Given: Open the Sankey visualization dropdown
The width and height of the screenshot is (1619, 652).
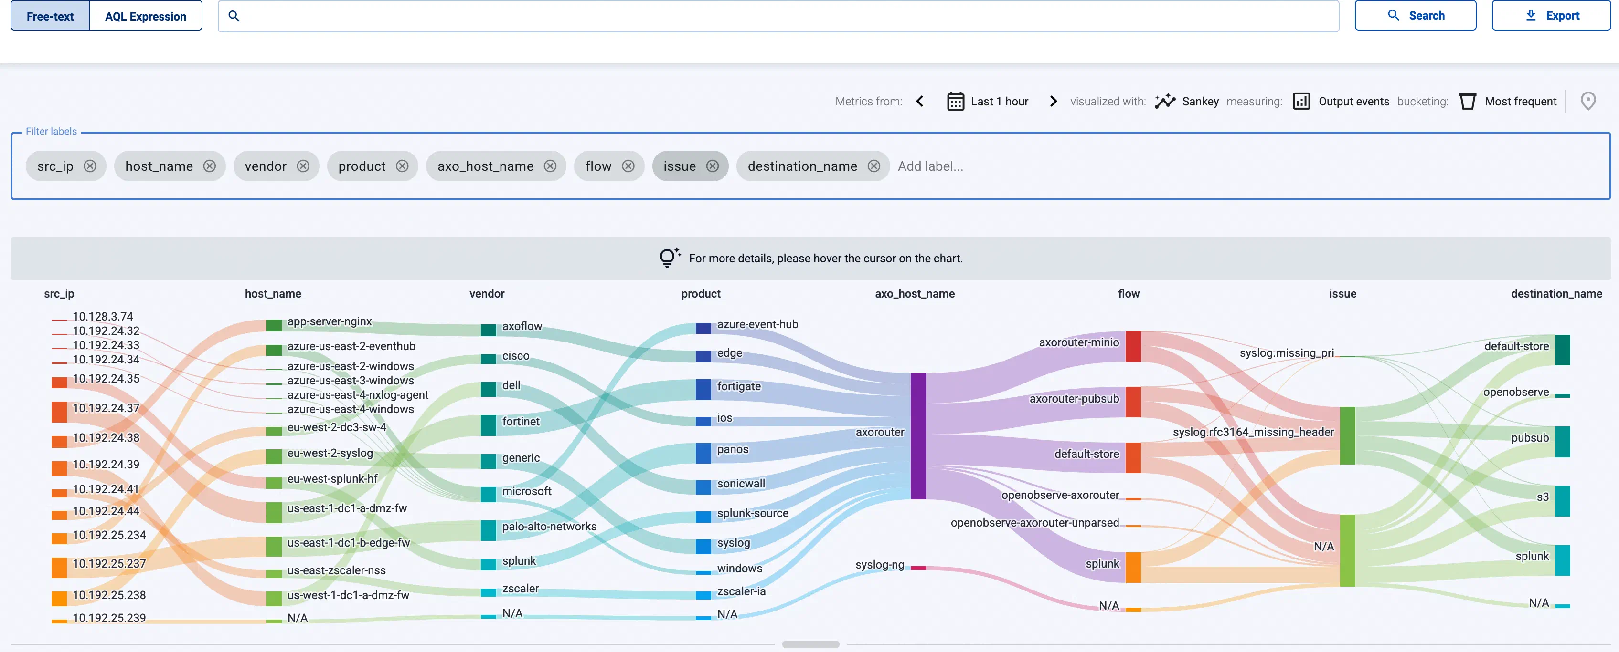Looking at the screenshot, I should tap(1201, 101).
